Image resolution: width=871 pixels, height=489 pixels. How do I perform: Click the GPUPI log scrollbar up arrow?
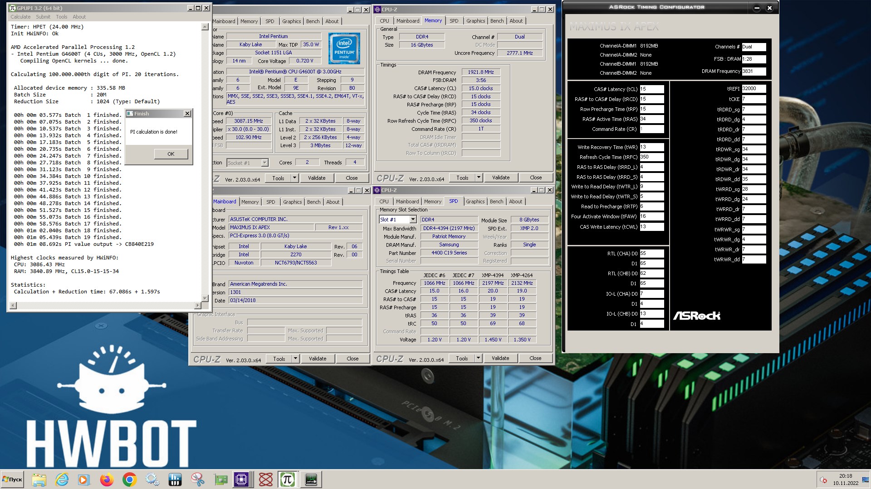tap(205, 27)
